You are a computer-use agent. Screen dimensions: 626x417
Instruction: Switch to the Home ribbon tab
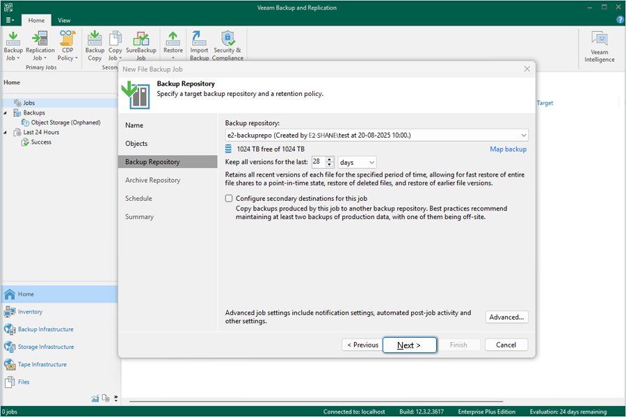click(x=36, y=20)
